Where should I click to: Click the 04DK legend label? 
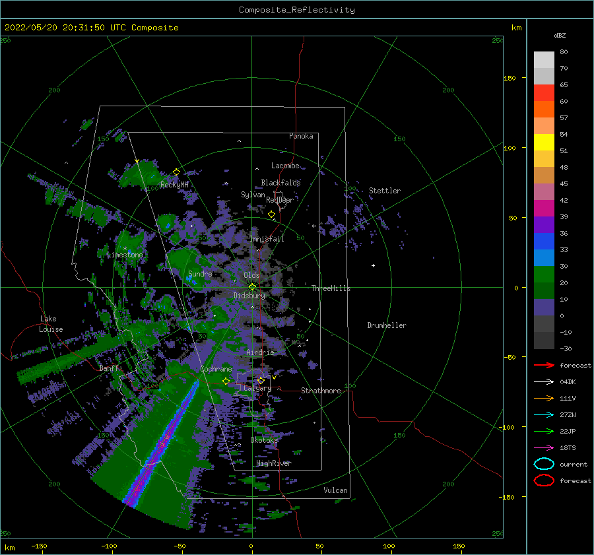[568, 382]
